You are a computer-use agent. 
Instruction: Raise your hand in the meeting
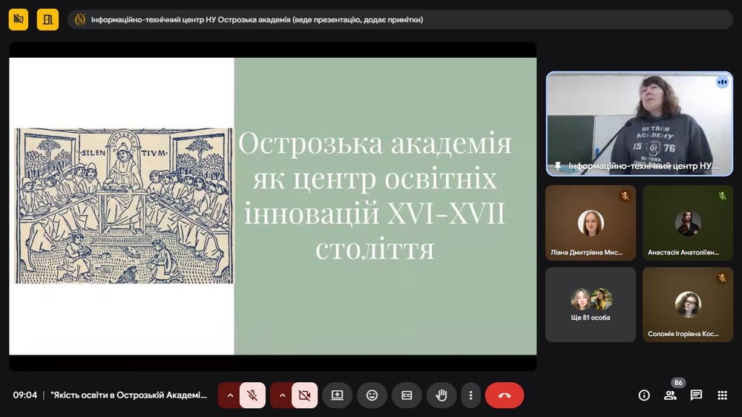[x=441, y=395]
